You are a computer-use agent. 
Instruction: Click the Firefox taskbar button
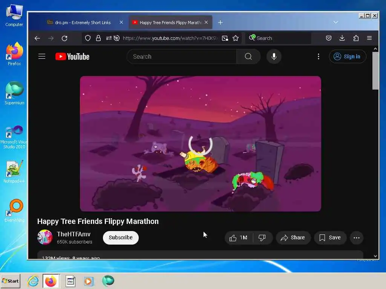pos(51,281)
